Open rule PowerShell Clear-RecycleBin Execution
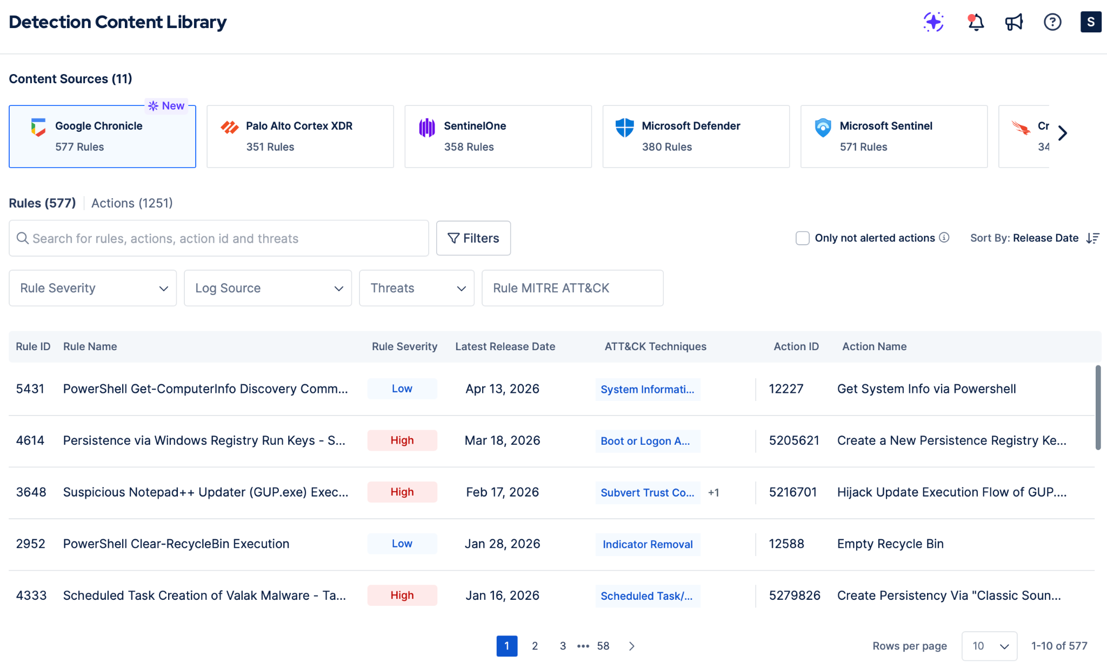Screen dimensions: 1107x669 pyautogui.click(x=176, y=544)
